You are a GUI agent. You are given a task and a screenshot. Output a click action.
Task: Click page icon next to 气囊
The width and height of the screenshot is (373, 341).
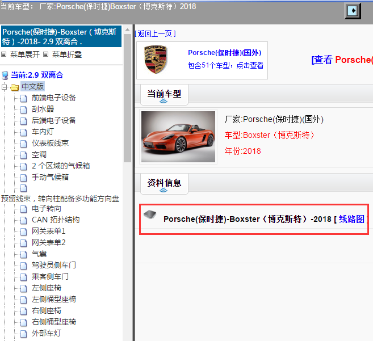click(23, 254)
